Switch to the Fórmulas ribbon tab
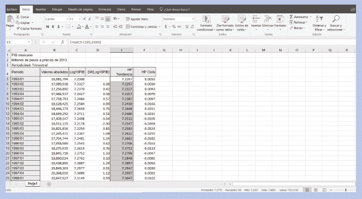The height and width of the screenshot is (199, 362). coord(104,9)
